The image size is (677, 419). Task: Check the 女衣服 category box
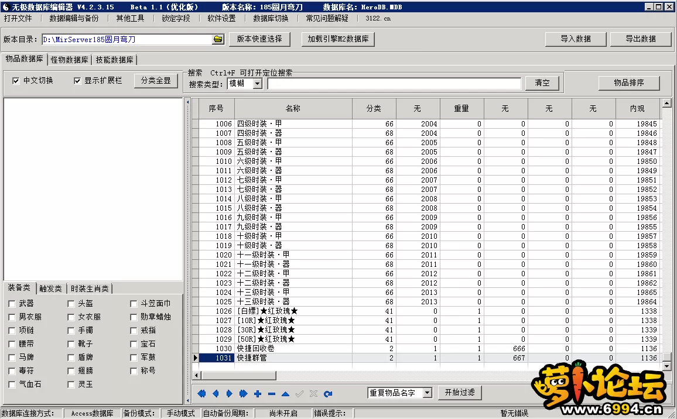(71, 317)
